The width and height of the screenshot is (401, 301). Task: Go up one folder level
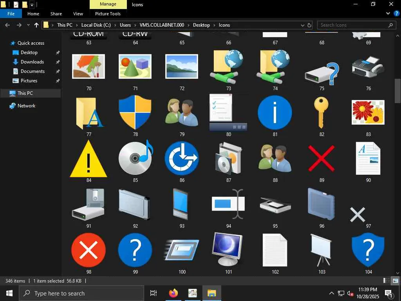point(36,25)
